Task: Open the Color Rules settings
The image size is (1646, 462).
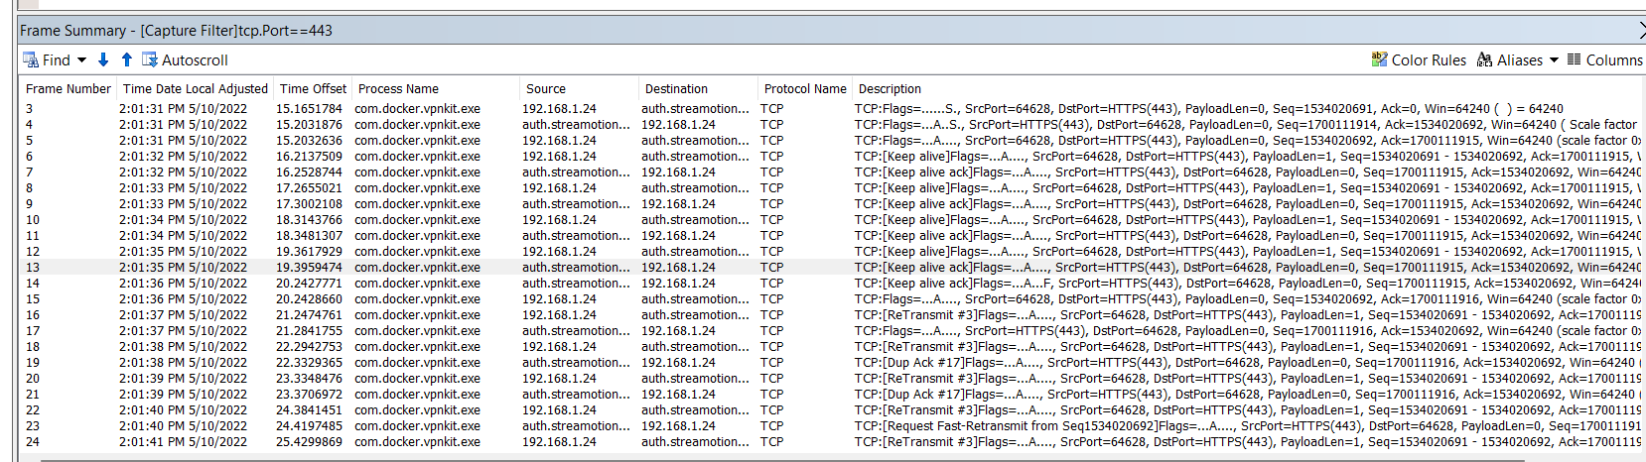Action: pos(1419,60)
